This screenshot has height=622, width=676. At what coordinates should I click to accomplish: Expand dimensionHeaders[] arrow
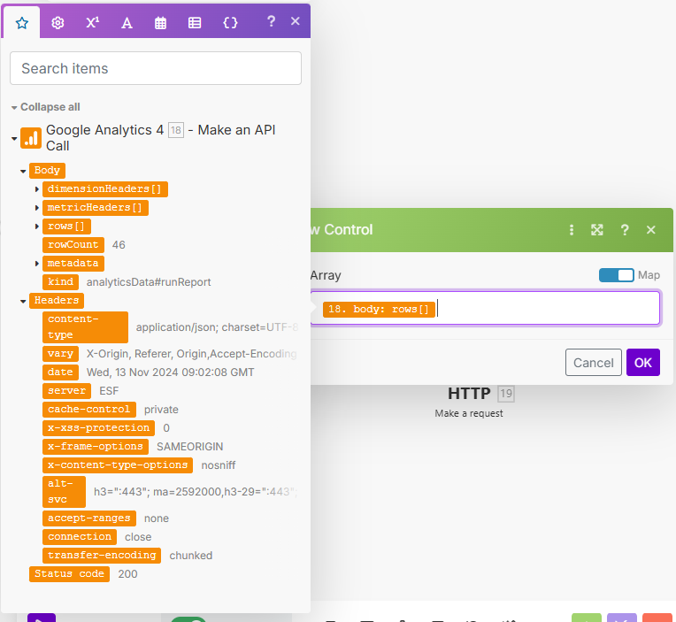[36, 189]
